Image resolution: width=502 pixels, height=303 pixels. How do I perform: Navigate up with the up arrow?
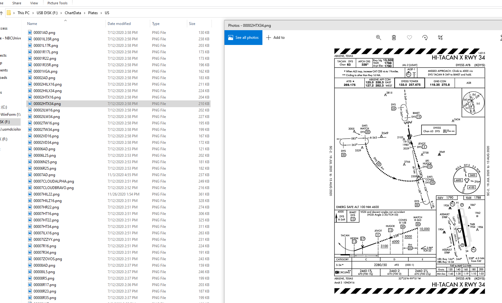tap(2, 13)
